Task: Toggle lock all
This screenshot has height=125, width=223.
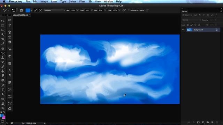Action: (199, 25)
